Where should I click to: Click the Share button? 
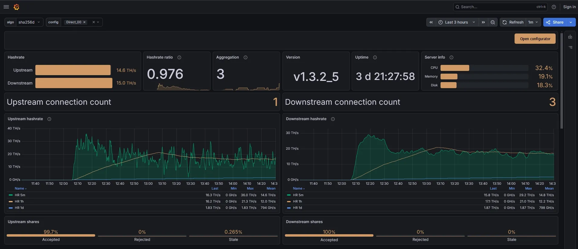tap(555, 22)
